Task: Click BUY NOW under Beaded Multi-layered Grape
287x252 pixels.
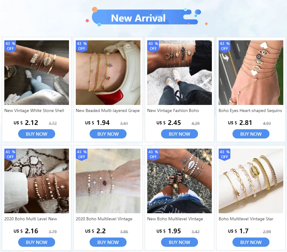Action: tap(108, 134)
